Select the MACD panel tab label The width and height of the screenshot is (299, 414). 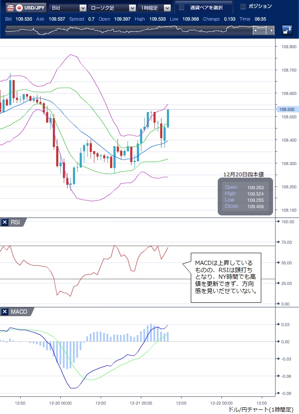(19, 312)
